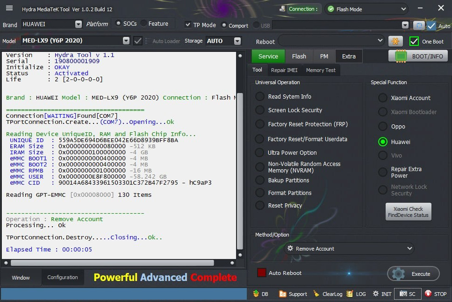This screenshot has width=452, height=302.
Task: Select Reset Privacy option
Action: (x=260, y=205)
